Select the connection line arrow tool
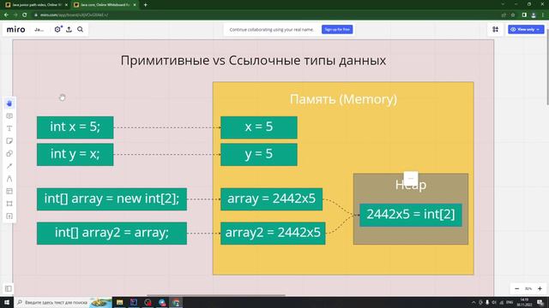 [9, 166]
